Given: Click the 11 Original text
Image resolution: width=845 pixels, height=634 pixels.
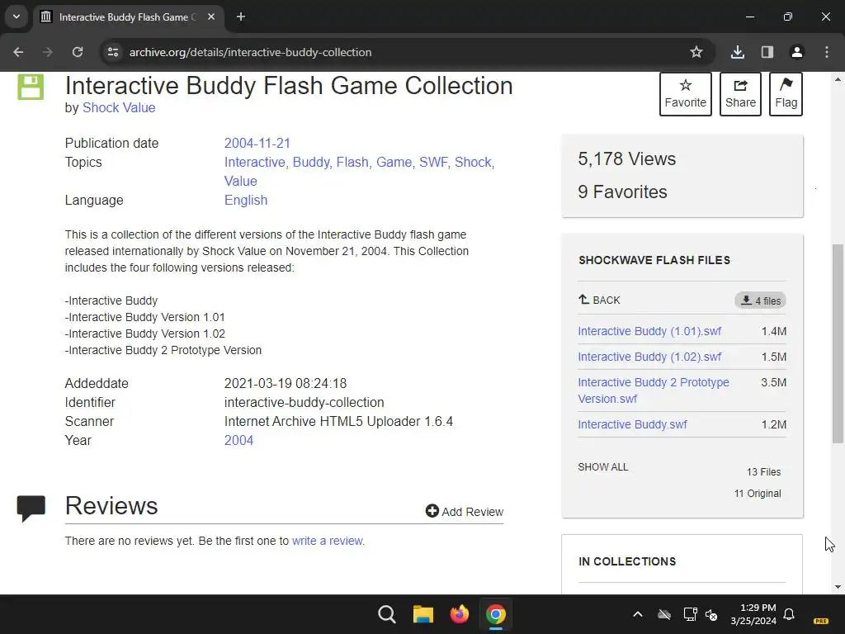Looking at the screenshot, I should pyautogui.click(x=758, y=494).
